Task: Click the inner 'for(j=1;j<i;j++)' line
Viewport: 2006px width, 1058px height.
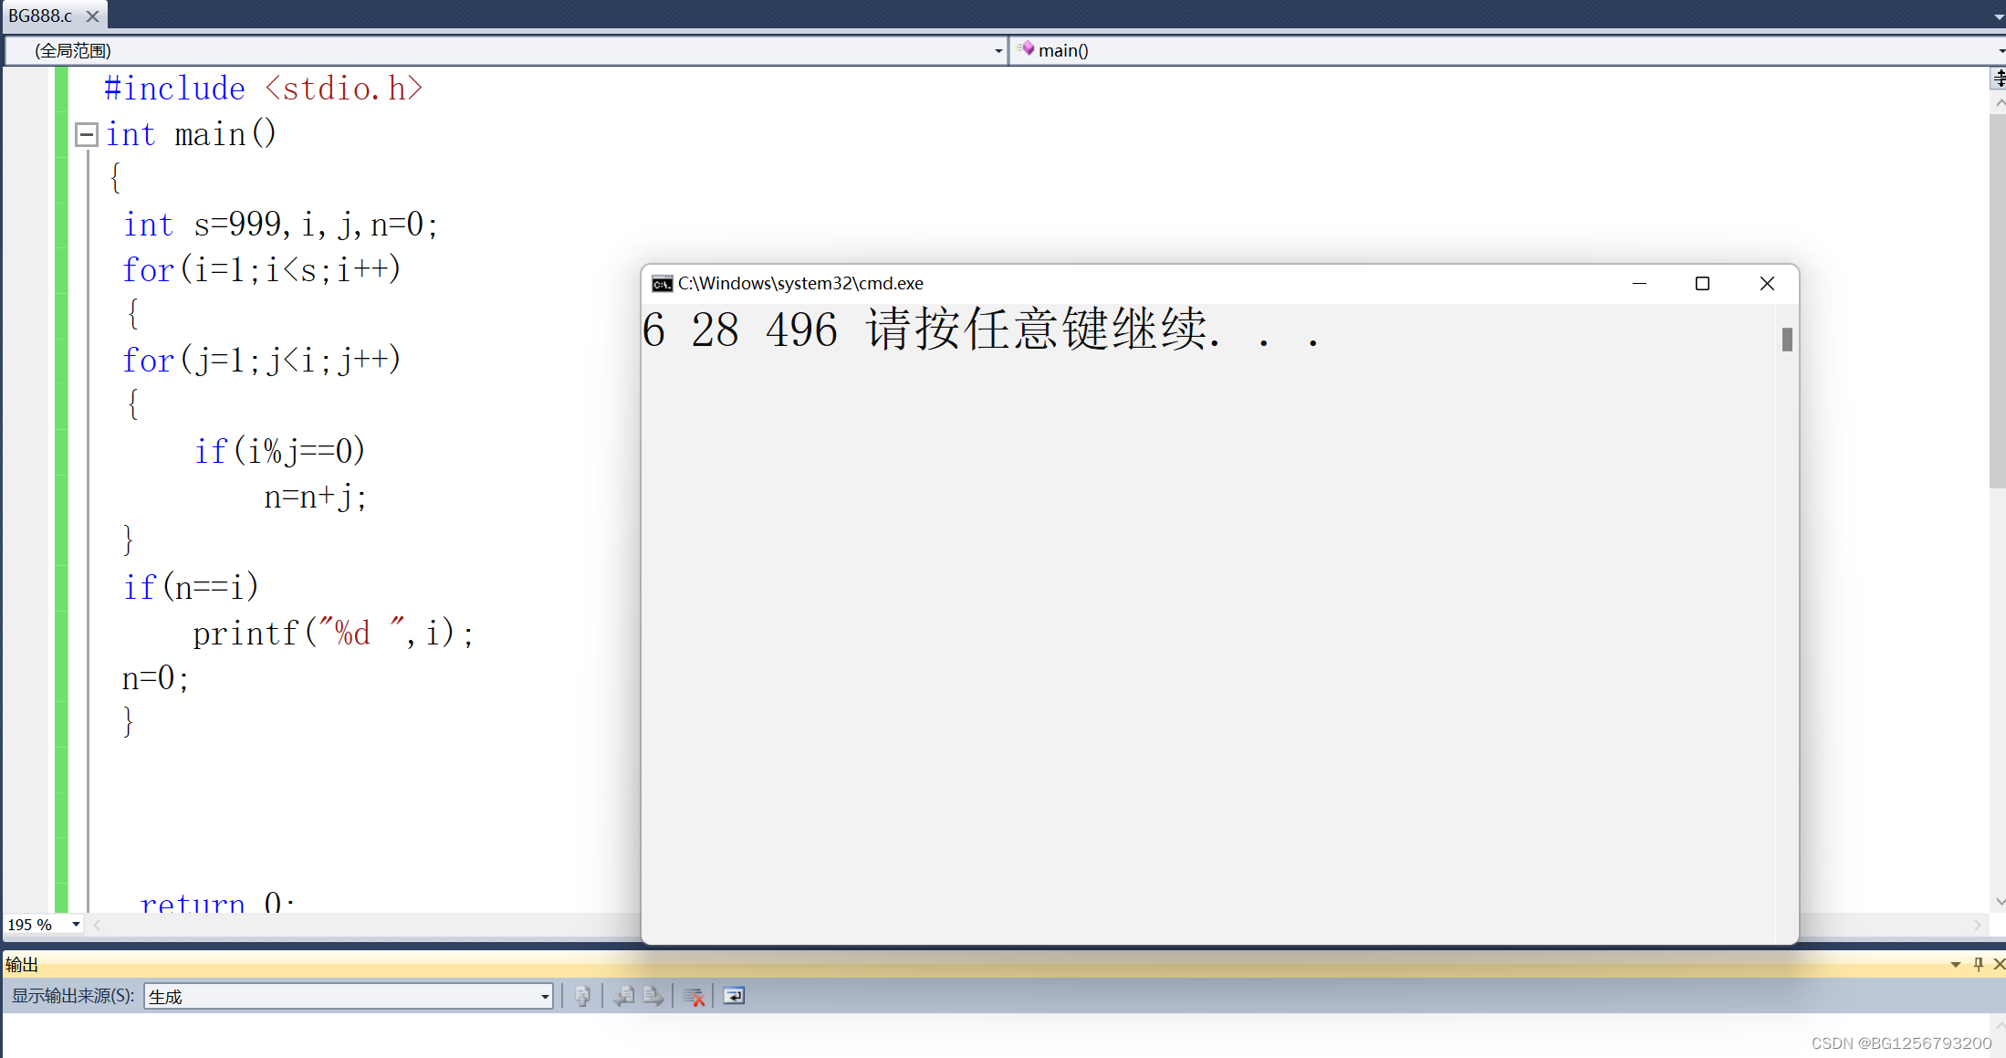Action: point(262,361)
